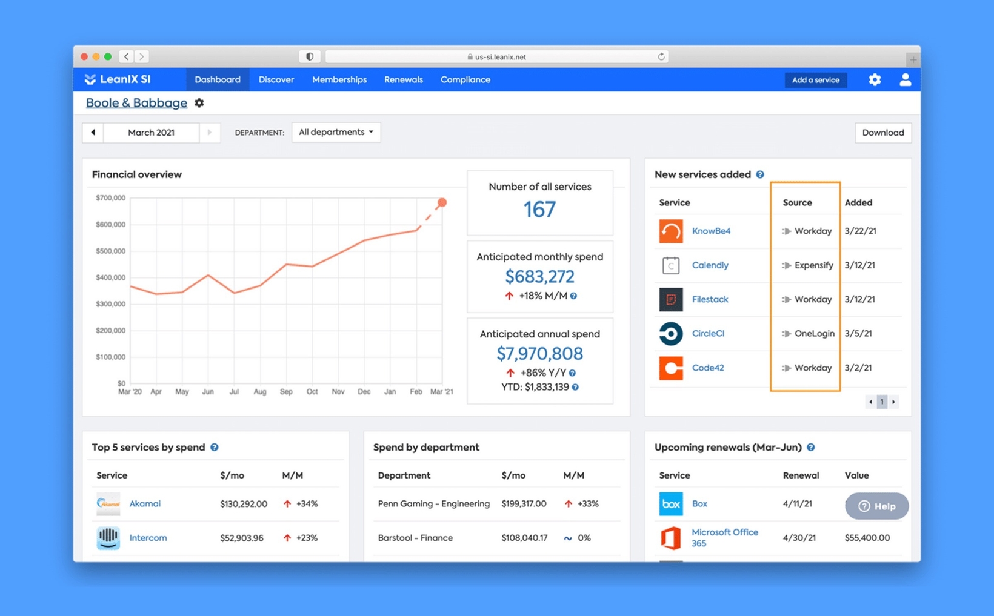Click the March 2021 date field

151,133
